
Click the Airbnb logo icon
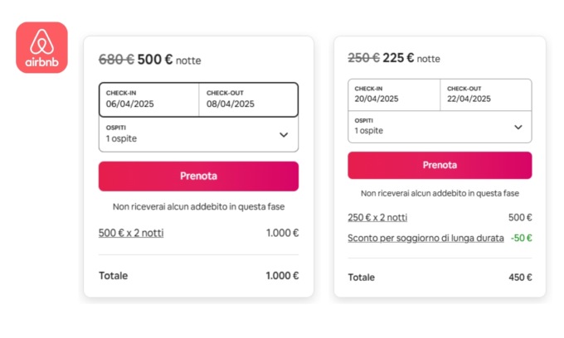point(41,47)
